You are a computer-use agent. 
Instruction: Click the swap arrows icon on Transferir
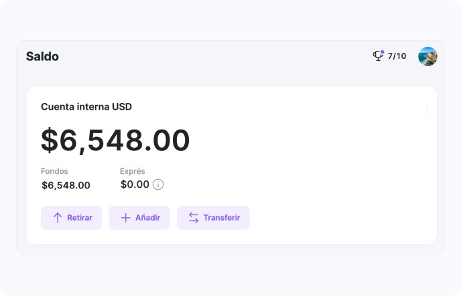(194, 218)
